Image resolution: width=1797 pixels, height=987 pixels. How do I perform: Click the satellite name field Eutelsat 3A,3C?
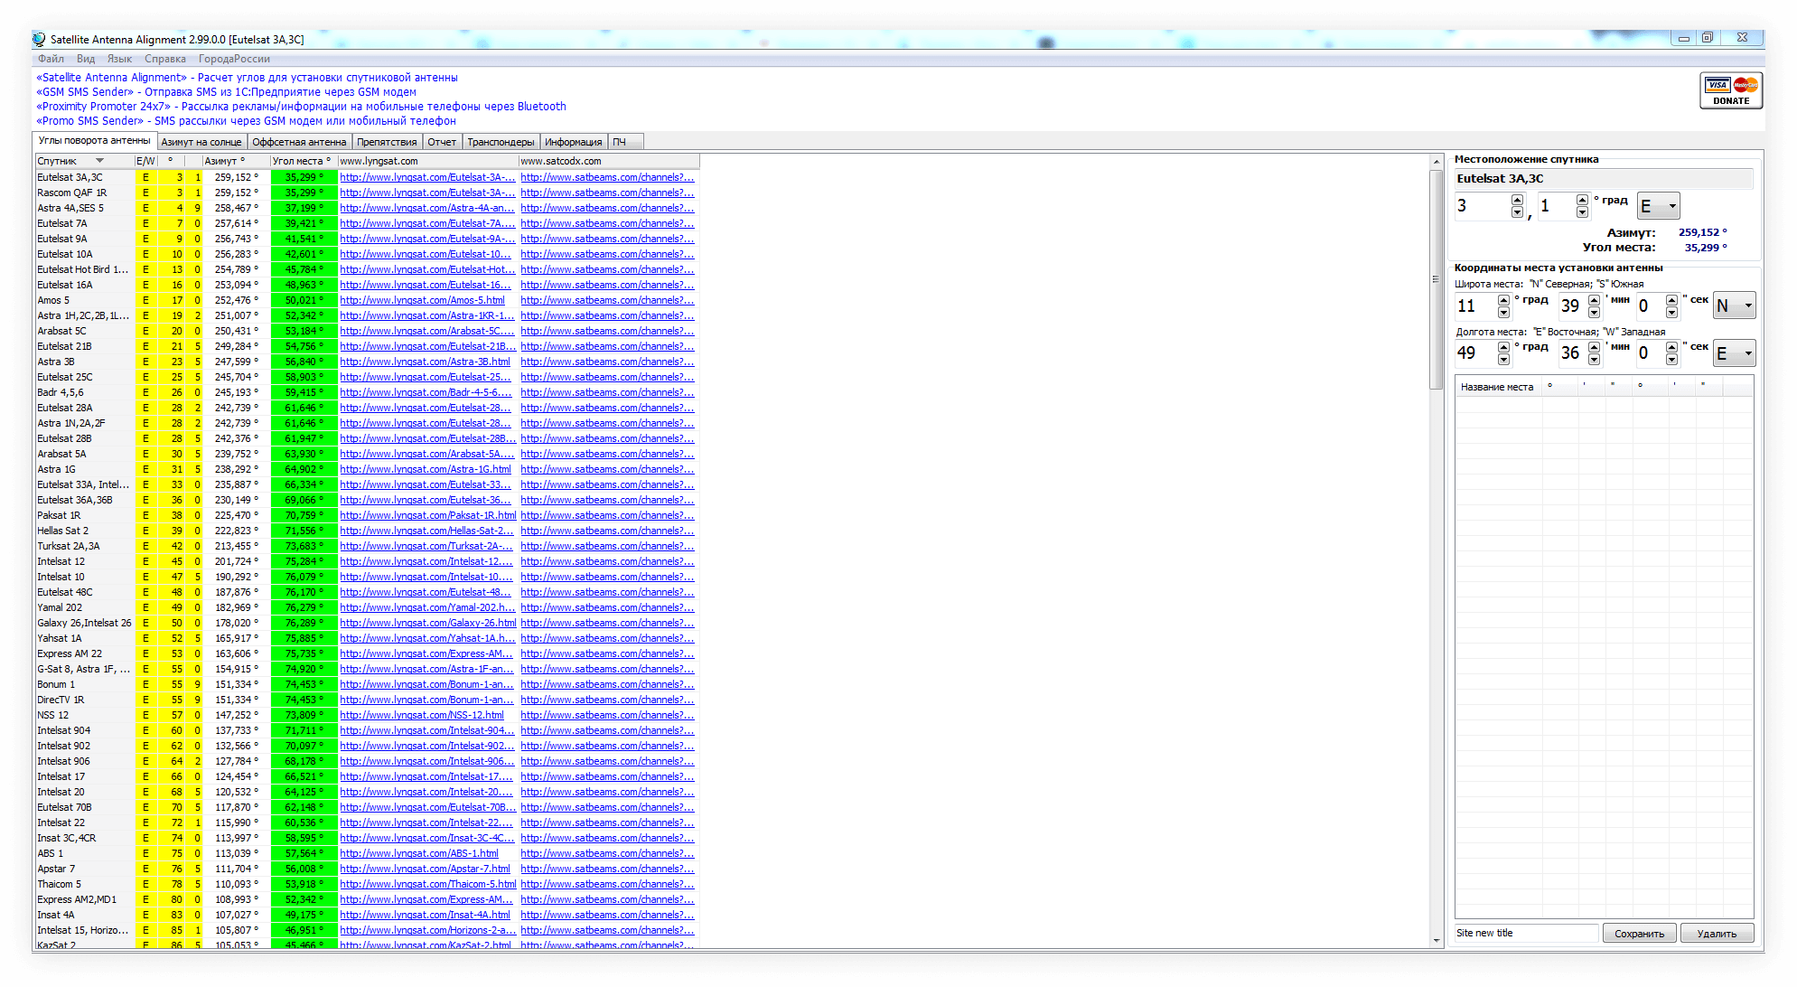tap(1603, 179)
